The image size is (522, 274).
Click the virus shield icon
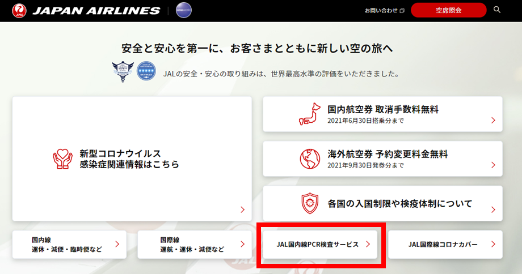coord(310,203)
